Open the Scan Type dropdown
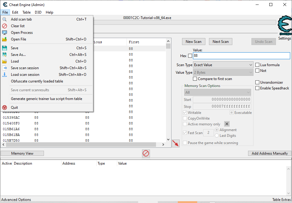Image resolution: width=292 pixels, height=203 pixels. 223,65
